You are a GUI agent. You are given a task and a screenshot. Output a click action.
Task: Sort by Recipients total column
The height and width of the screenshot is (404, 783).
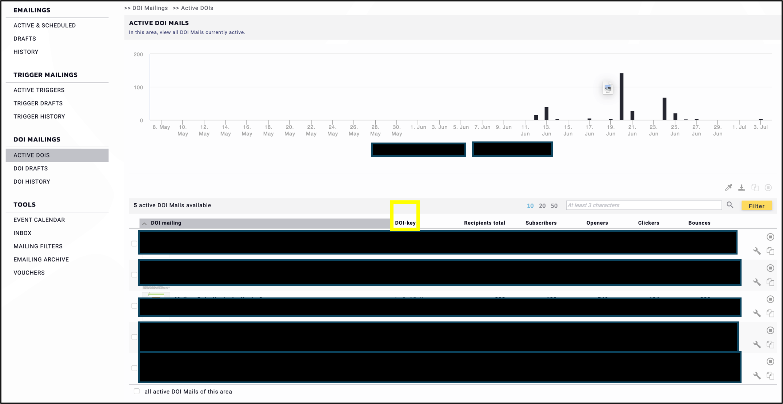pos(484,223)
